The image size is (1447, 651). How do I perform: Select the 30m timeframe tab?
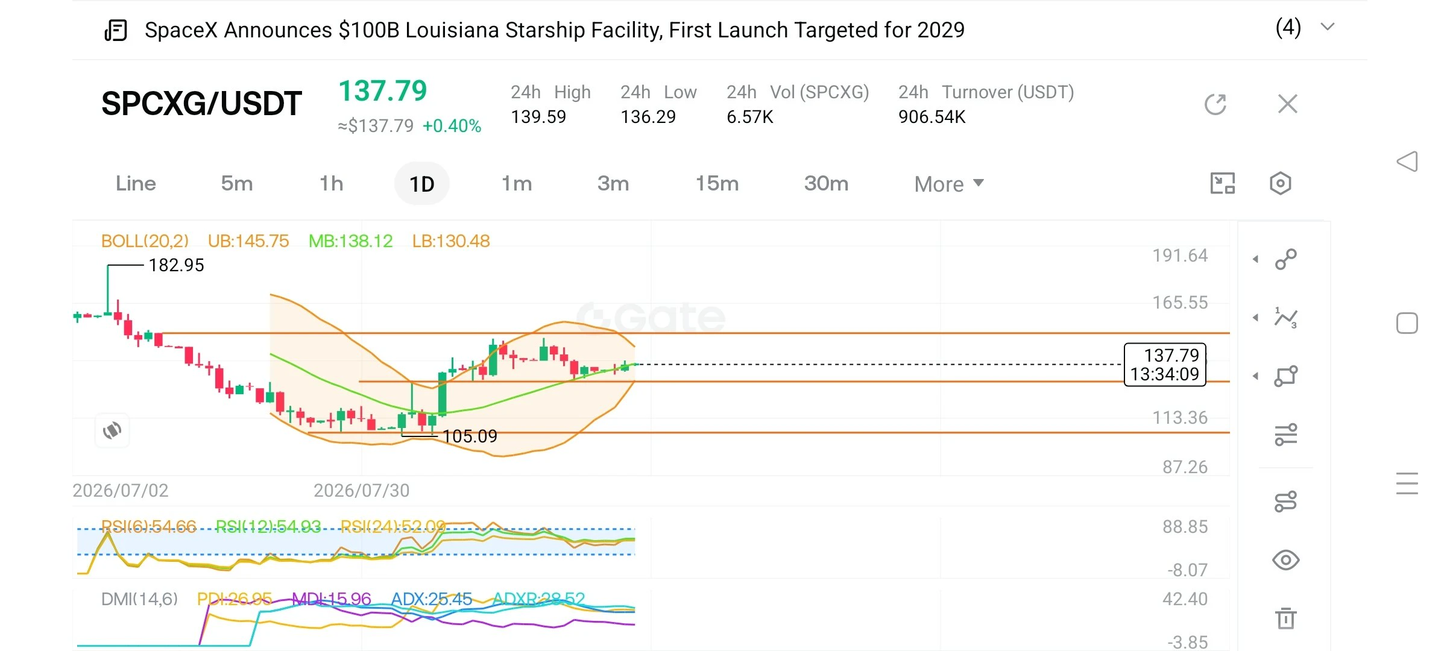tap(826, 183)
